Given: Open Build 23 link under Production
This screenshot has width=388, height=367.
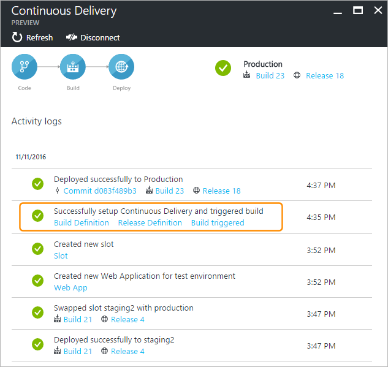Looking at the screenshot, I should tap(270, 75).
